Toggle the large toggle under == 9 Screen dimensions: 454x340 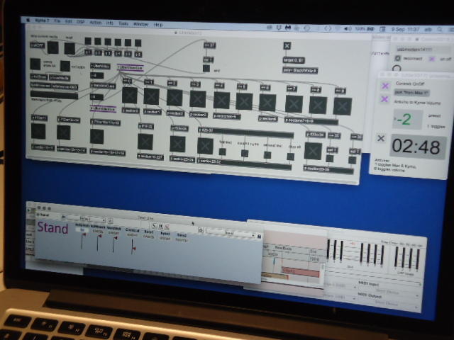click(x=343, y=106)
